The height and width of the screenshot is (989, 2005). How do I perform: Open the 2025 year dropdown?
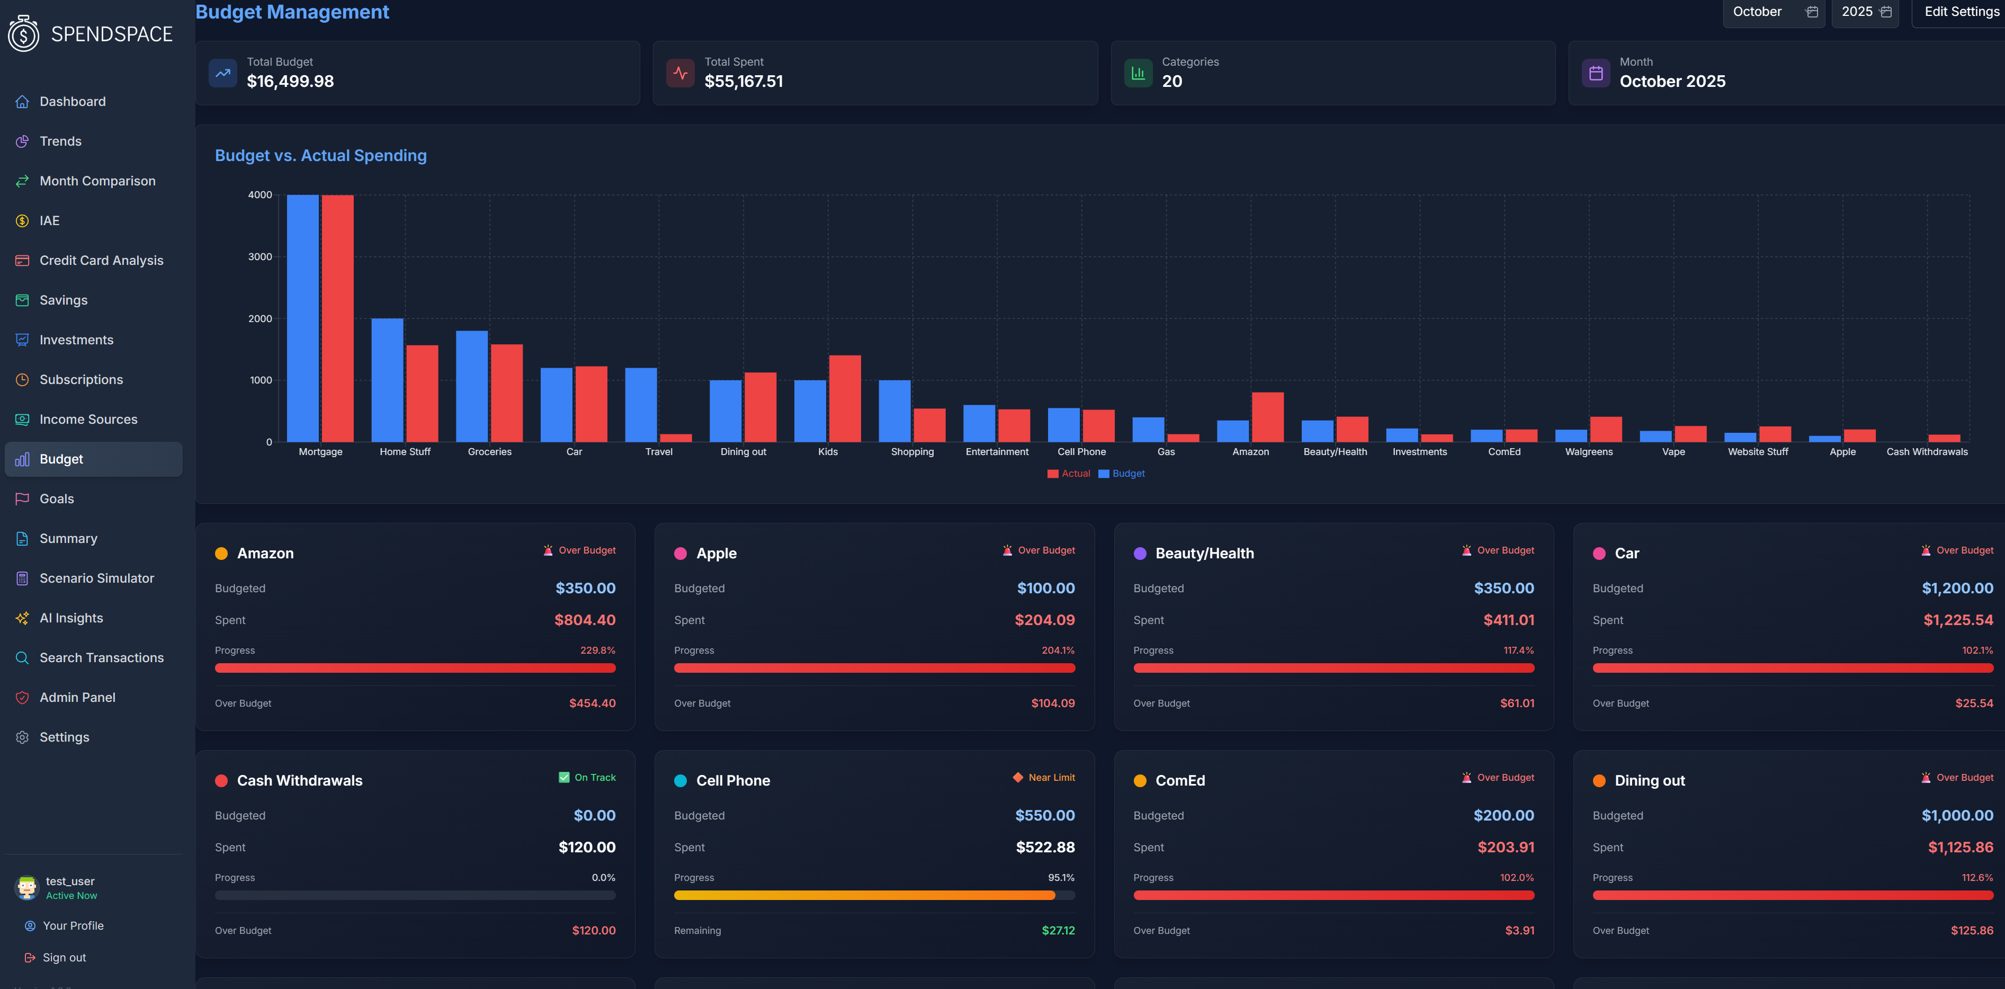tap(1857, 12)
